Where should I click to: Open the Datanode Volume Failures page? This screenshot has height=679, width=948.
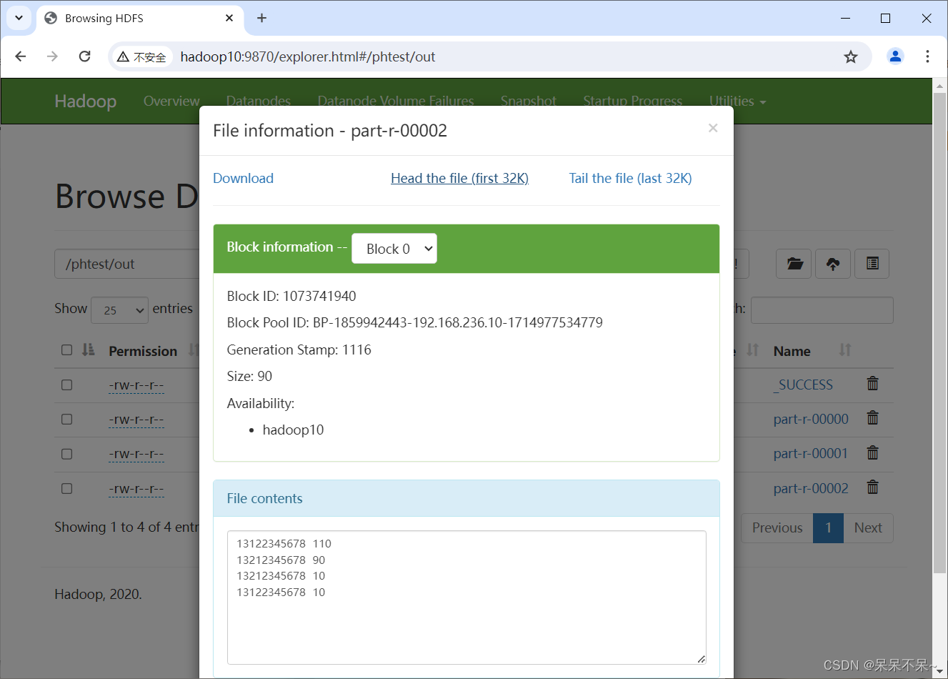396,101
